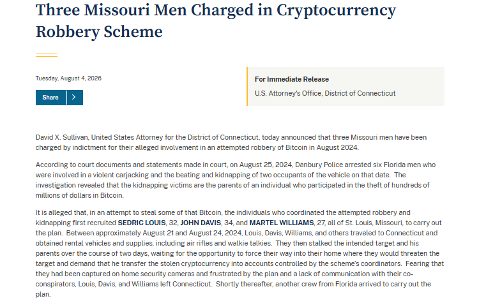Click 'It is alleged that' paragraph start

(x=61, y=212)
